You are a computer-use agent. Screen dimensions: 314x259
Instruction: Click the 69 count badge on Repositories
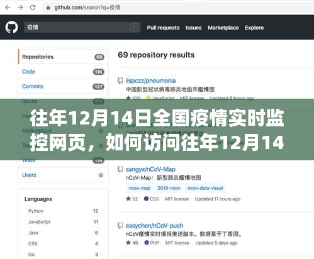(x=99, y=57)
